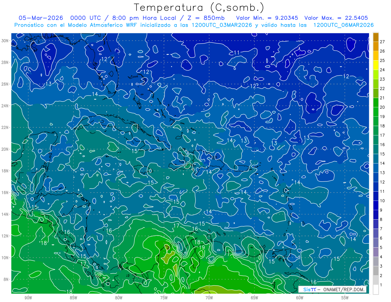Click the "12N" latitude axis label
Viewport: 391px width, 302px height.
pos(6,236)
